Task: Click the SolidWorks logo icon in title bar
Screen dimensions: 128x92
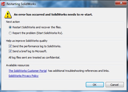Action: (x=3, y=4)
